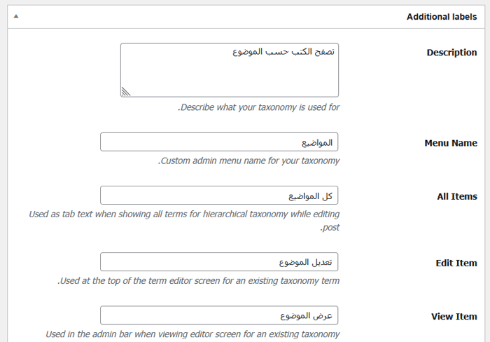Screen dimensions: 490x342
Task: Click the "Used as tab text" help text
Action: (x=185, y=214)
